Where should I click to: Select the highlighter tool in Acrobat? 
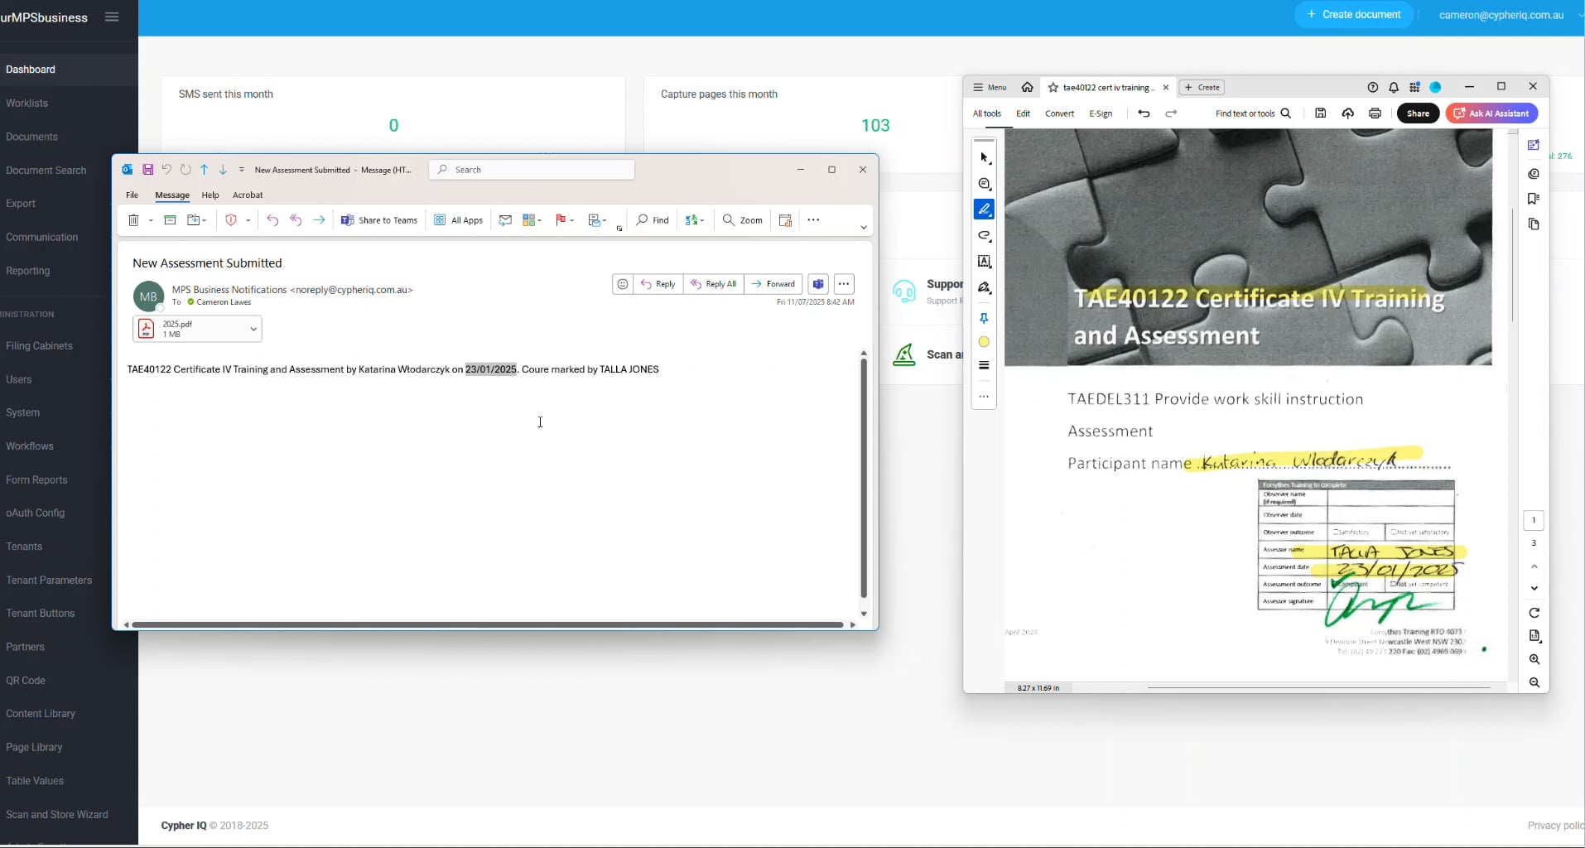pos(985,209)
